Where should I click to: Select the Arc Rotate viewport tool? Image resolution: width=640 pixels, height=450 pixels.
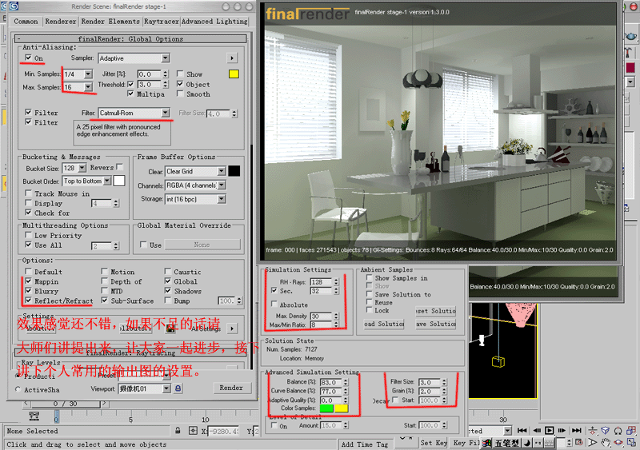(618, 442)
